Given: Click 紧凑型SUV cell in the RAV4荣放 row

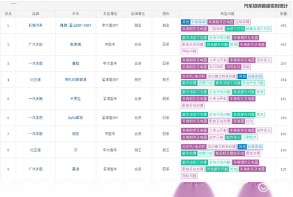Looking at the screenshot, I should (110, 118).
